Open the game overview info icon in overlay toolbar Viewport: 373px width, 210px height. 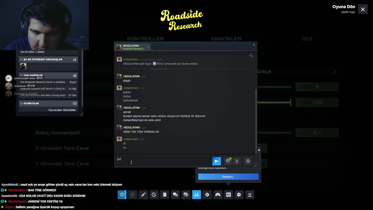(122, 195)
